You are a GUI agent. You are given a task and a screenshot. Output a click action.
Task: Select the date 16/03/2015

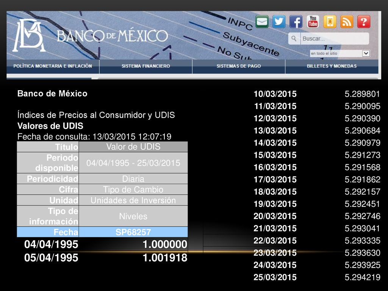pyautogui.click(x=275, y=167)
